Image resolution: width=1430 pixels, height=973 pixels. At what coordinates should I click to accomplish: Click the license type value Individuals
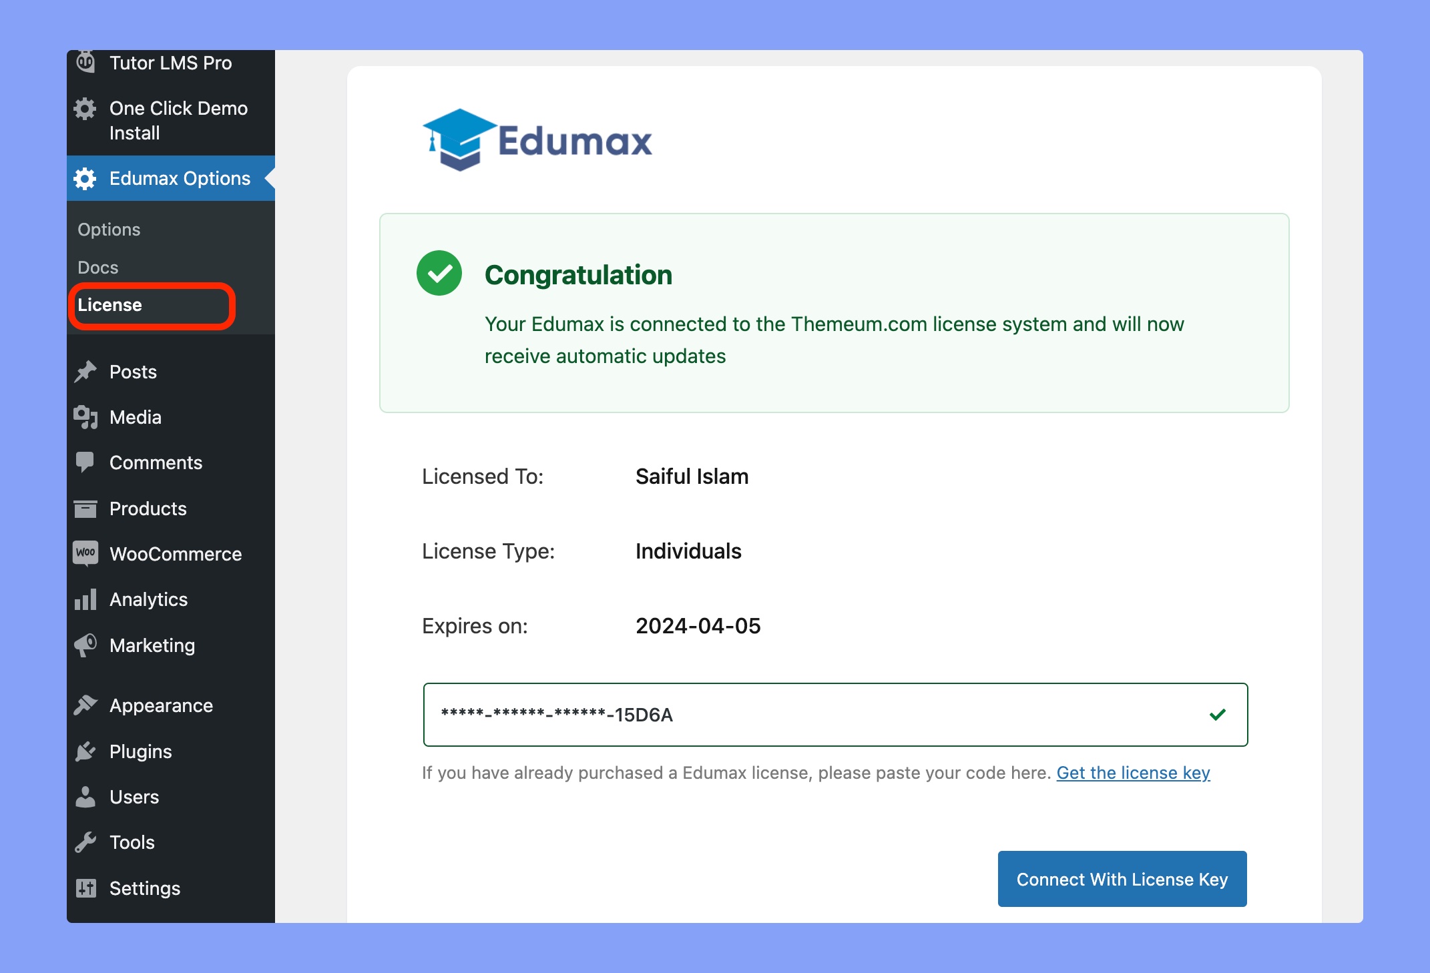pos(688,551)
